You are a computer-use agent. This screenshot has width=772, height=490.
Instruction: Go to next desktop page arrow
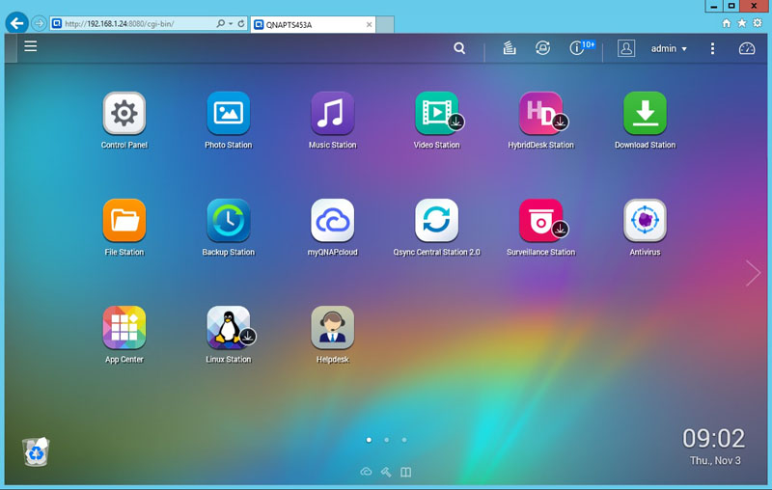coord(753,274)
